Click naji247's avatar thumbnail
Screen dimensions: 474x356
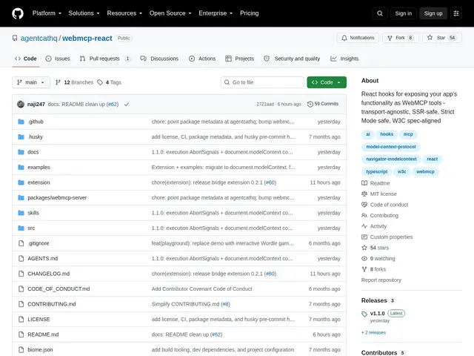(21, 104)
